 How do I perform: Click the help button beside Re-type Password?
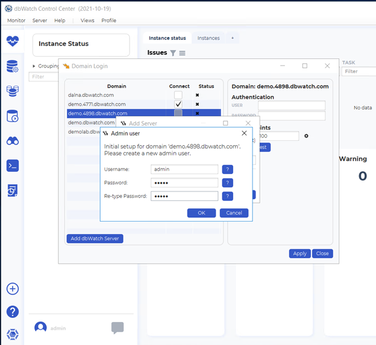click(227, 196)
